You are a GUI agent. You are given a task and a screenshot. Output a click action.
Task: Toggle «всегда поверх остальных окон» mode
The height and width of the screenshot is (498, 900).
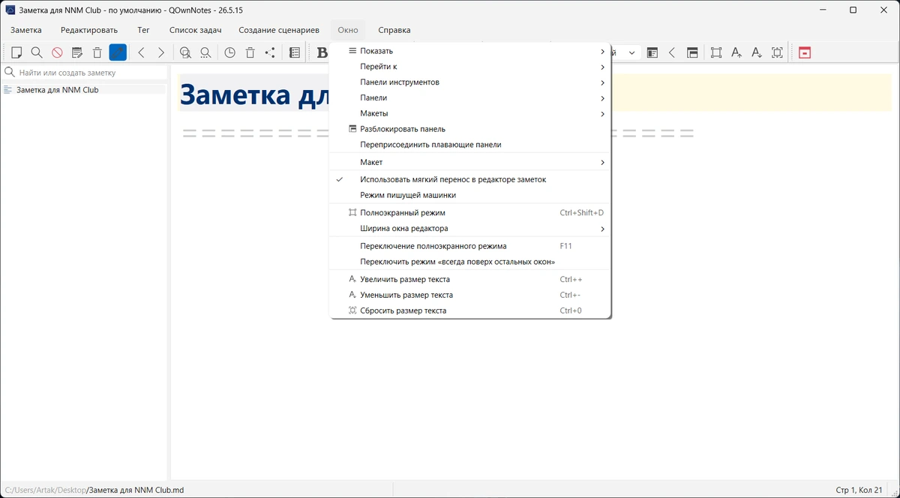tap(470, 262)
